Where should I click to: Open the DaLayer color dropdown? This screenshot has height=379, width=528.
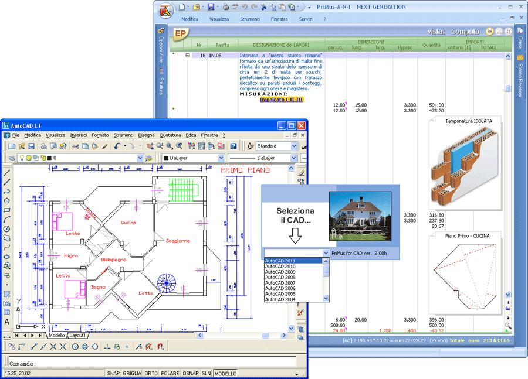[221, 158]
